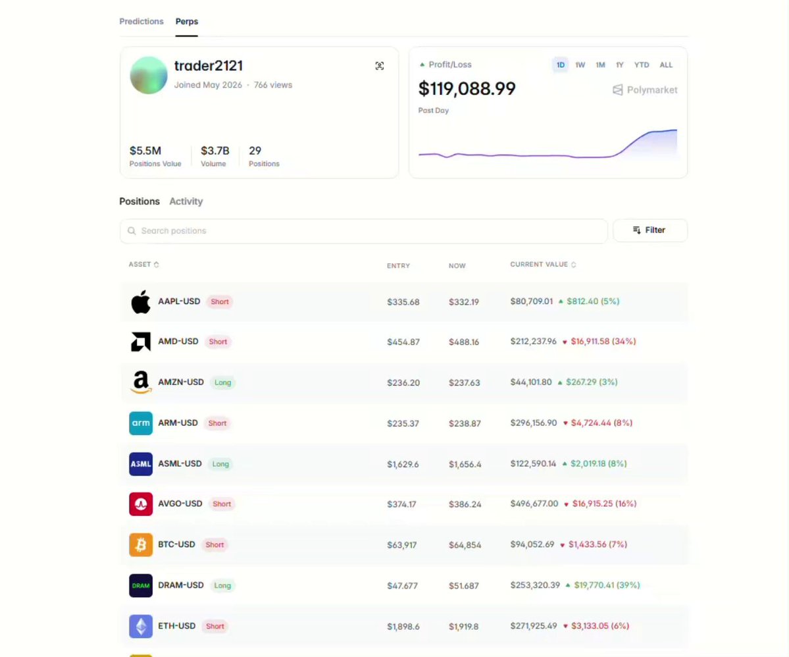Click the Ethereum logo icon
The height and width of the screenshot is (657, 789).
point(141,626)
